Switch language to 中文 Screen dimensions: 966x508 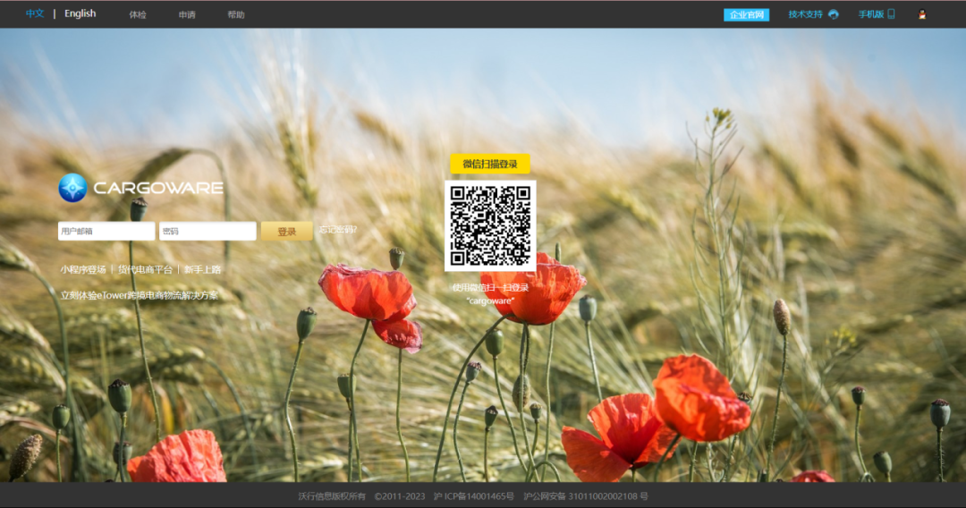pyautogui.click(x=35, y=14)
